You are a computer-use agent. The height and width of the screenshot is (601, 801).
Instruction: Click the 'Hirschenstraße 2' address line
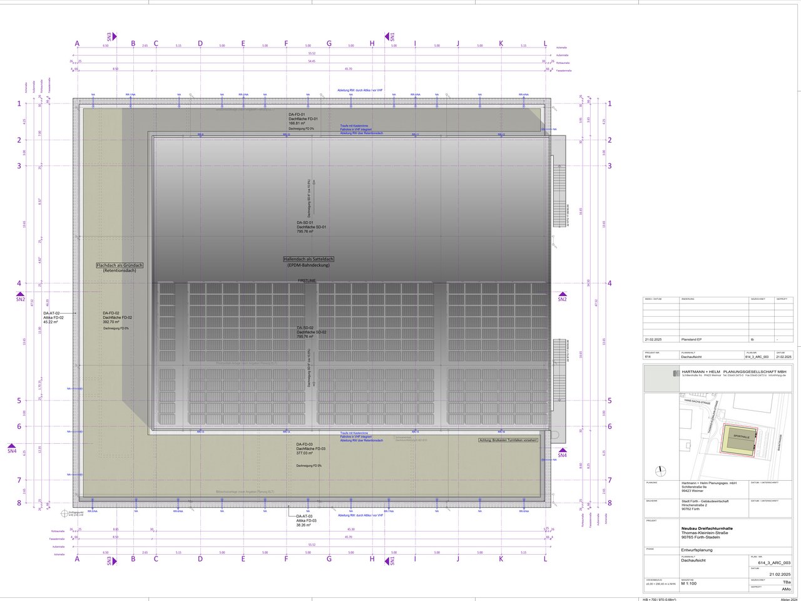coord(694,505)
